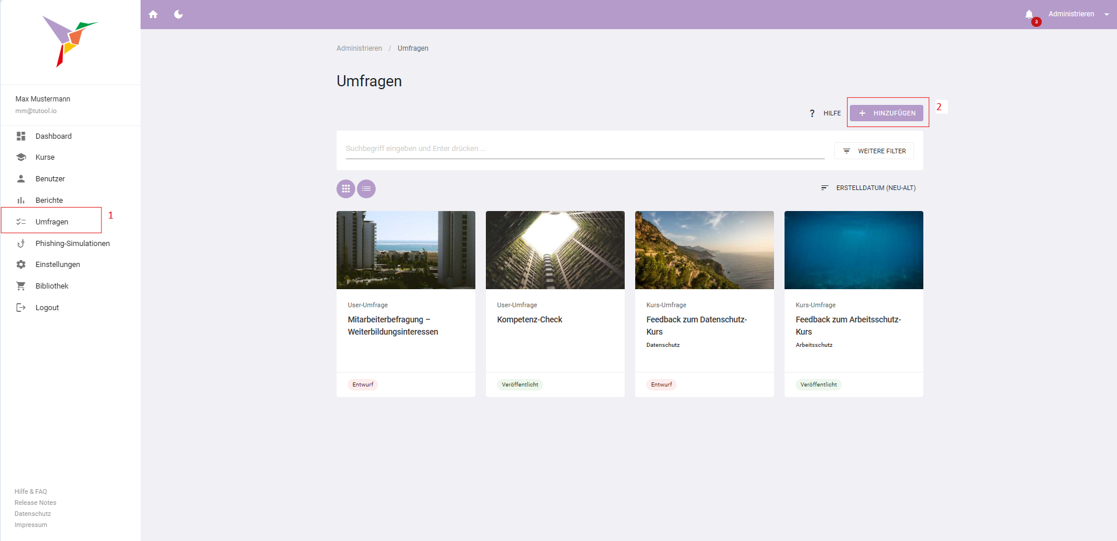The image size is (1117, 541).
Task: Toggle dark mode moon icon
Action: pos(178,15)
